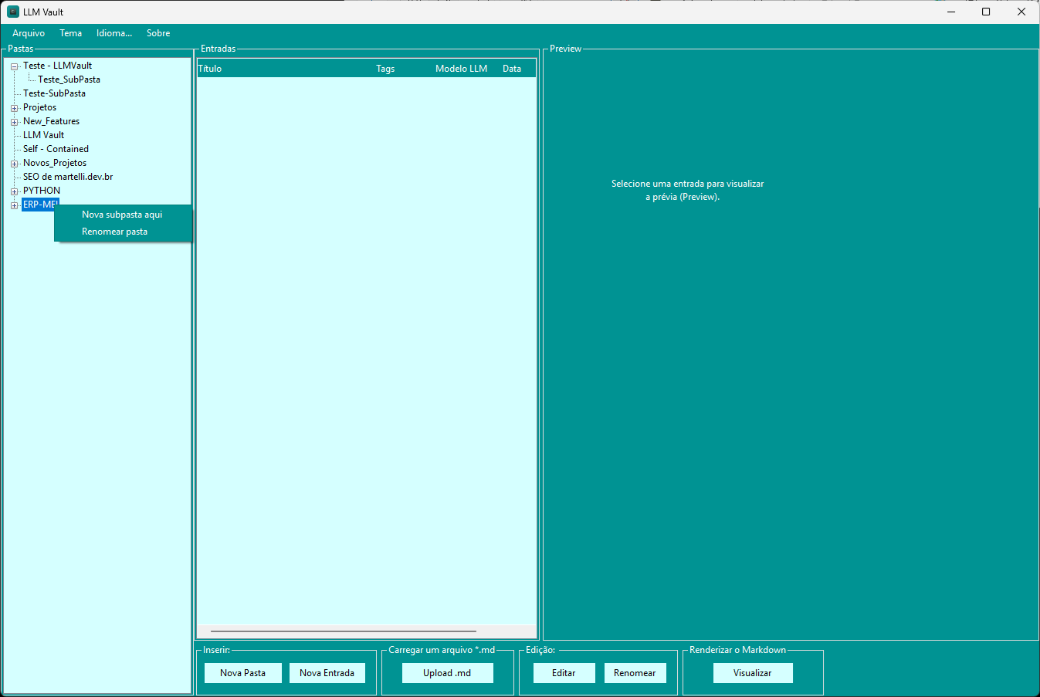This screenshot has width=1040, height=697.
Task: Choose Renomear pasta from context menu
Action: (x=123, y=232)
